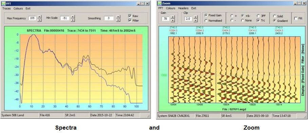308x133 pixels.
Task: Select the minus-only (-) radio option
Action: pos(232,20)
